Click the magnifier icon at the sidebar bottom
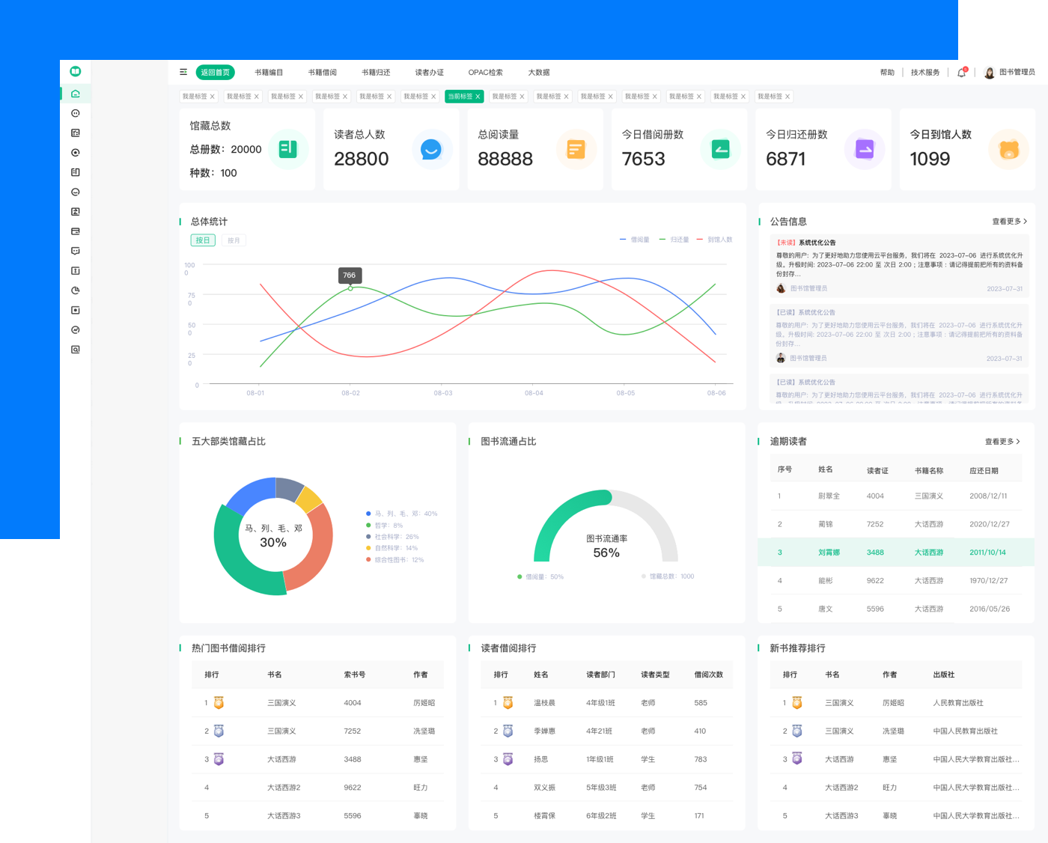 (x=75, y=350)
